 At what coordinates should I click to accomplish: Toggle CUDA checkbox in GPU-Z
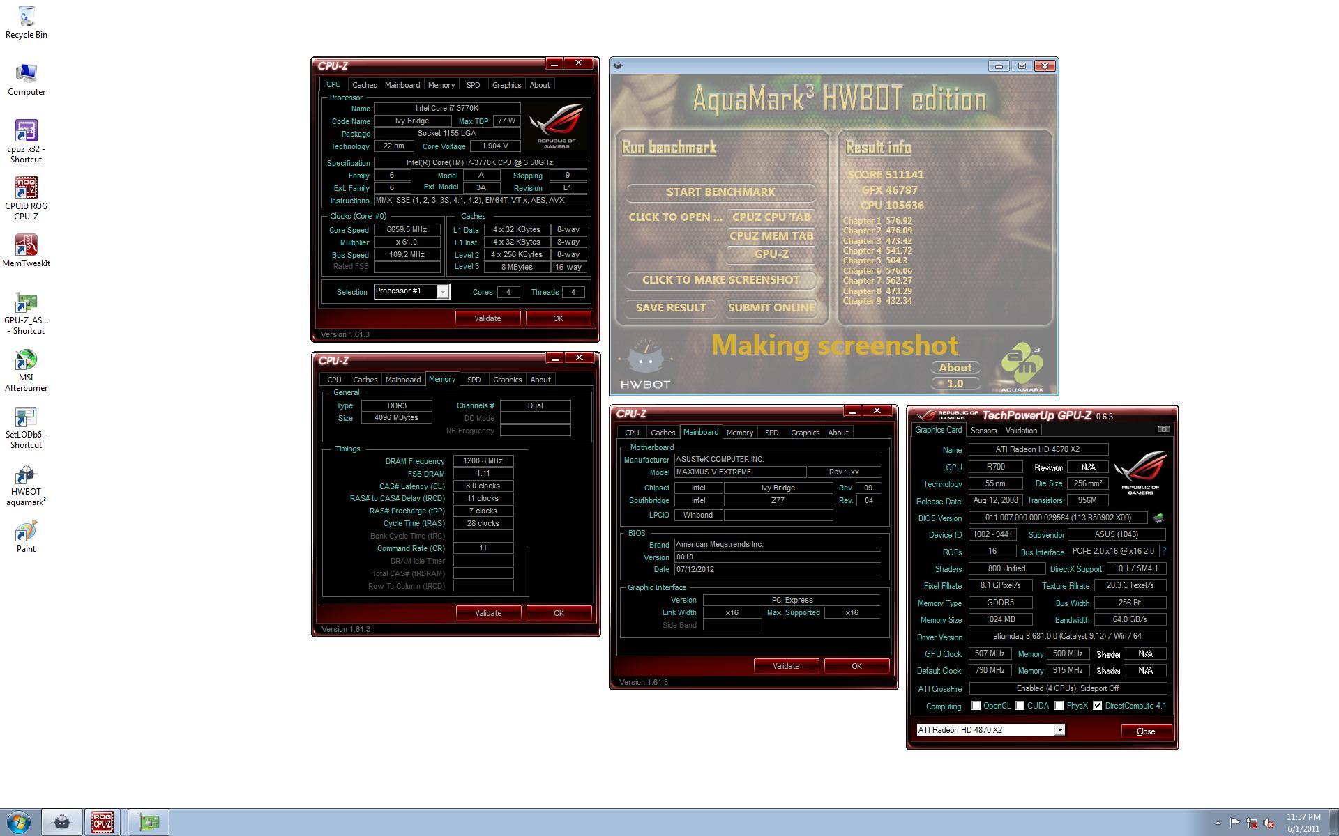(1020, 706)
